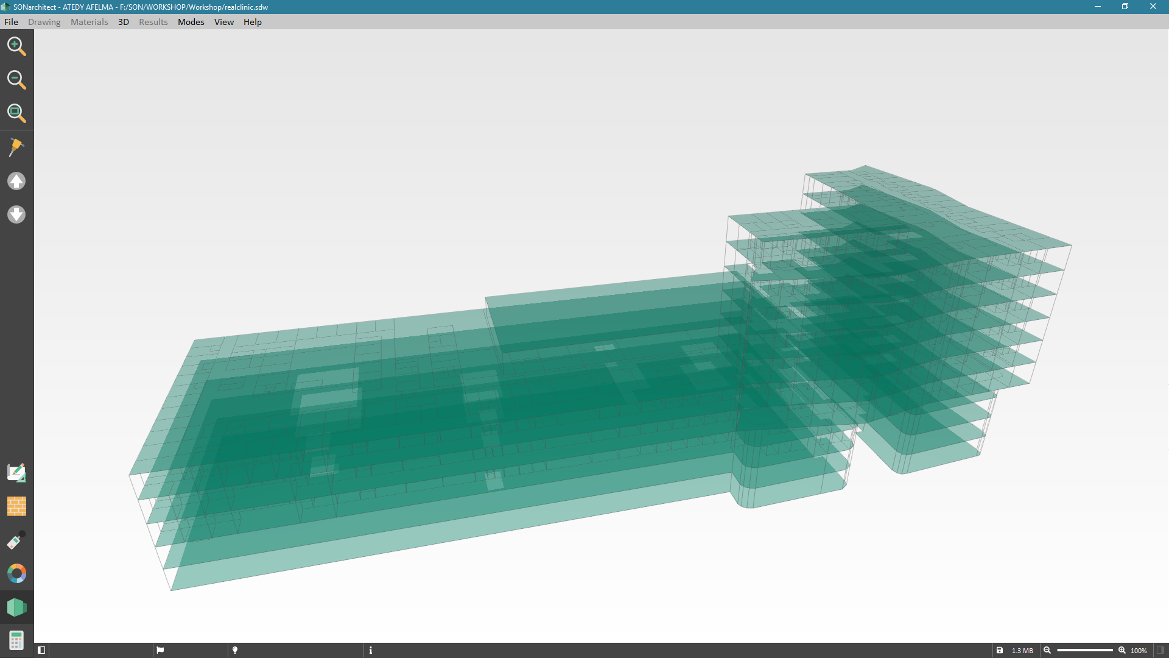Move up one floor with the up arrow
Screen dimensions: 1169x658
pyautogui.click(x=16, y=181)
